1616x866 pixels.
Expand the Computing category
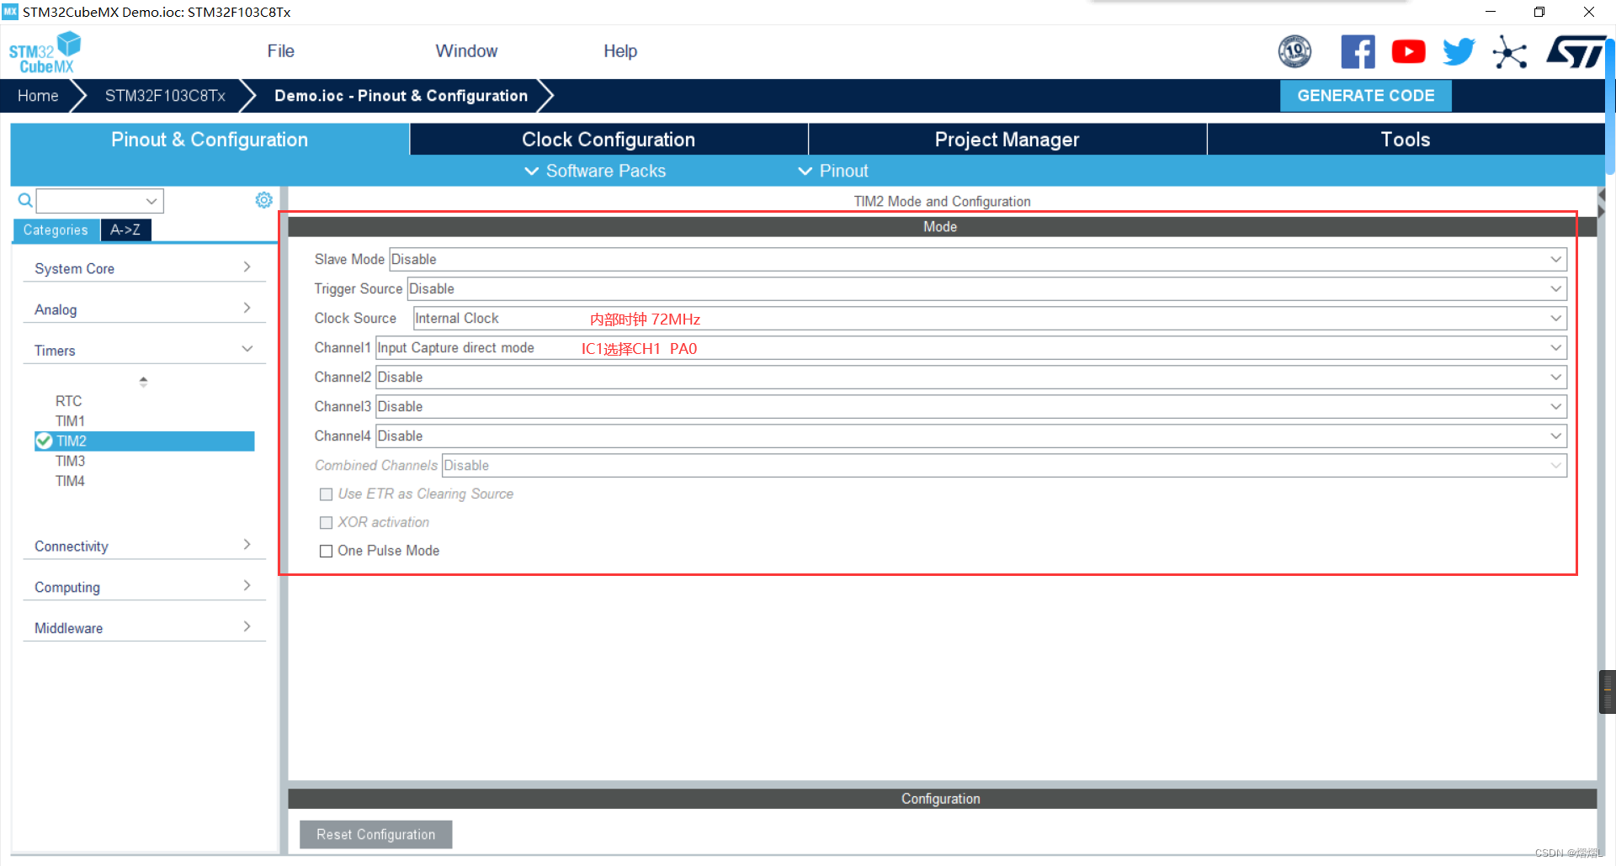[x=144, y=588]
